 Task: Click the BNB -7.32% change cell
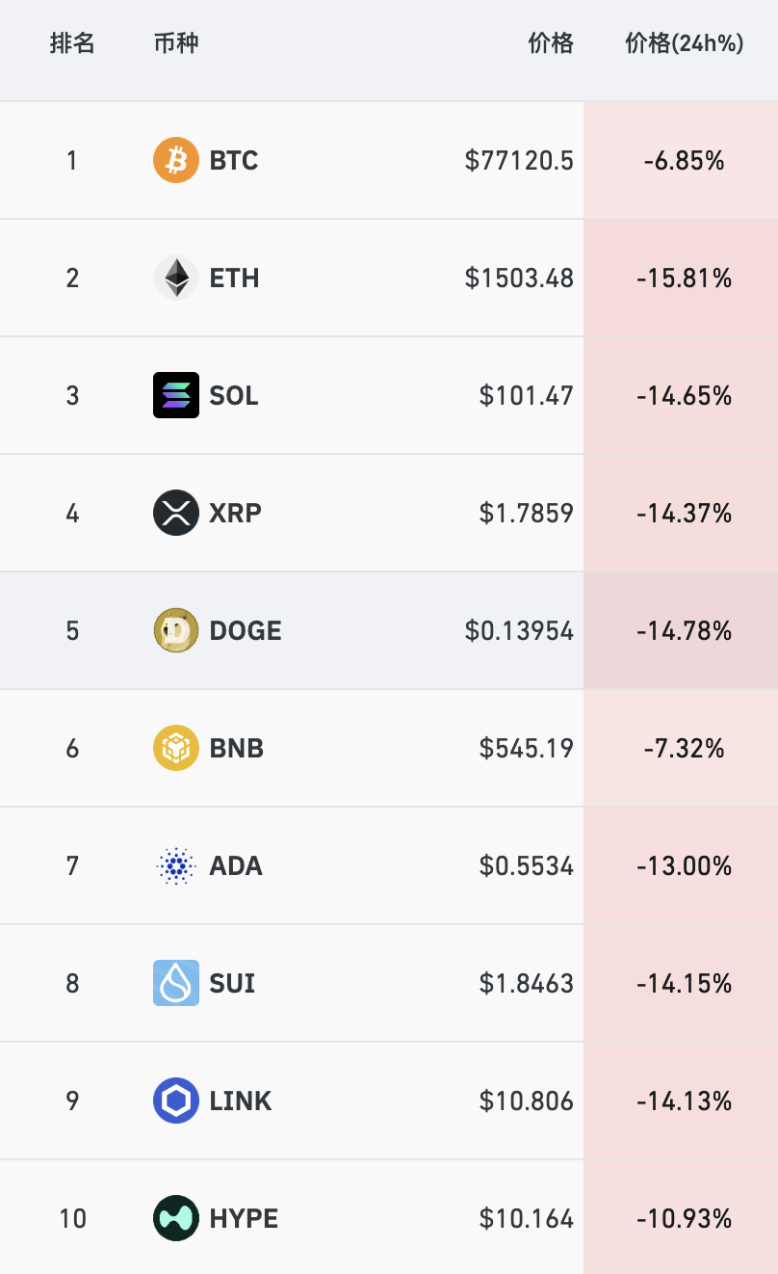684,748
